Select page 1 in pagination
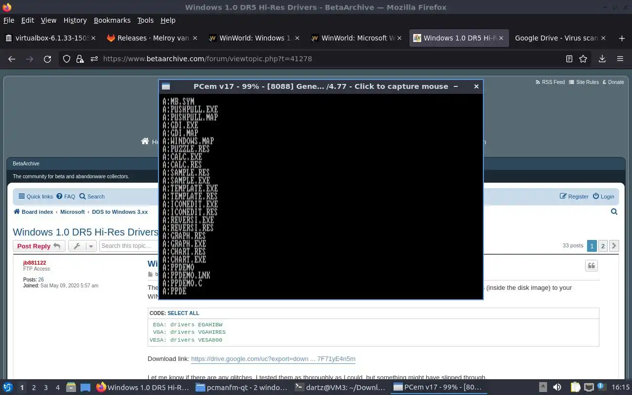 [592, 245]
